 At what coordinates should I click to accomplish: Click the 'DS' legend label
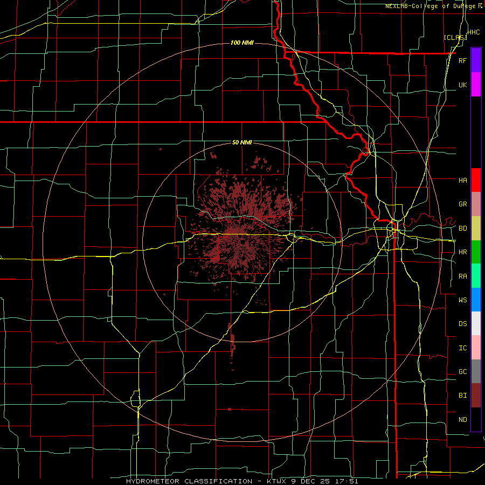coord(462,324)
